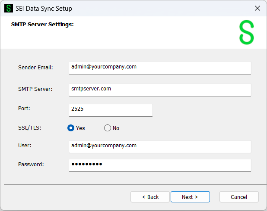The image size is (267, 211).
Task: Select No for SSL/TLS
Action: (x=108, y=128)
